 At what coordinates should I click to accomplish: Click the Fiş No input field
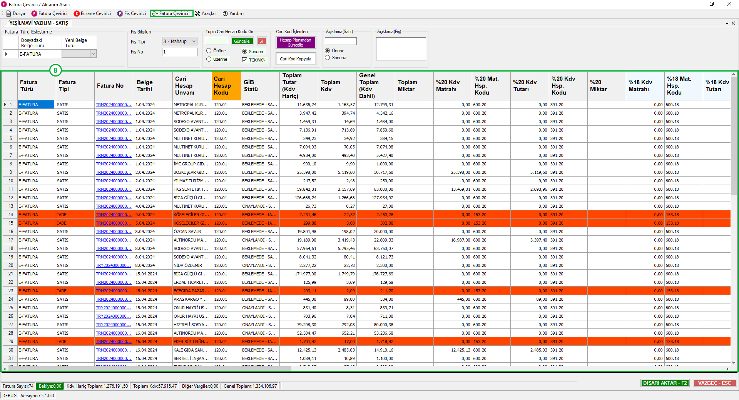(x=179, y=52)
